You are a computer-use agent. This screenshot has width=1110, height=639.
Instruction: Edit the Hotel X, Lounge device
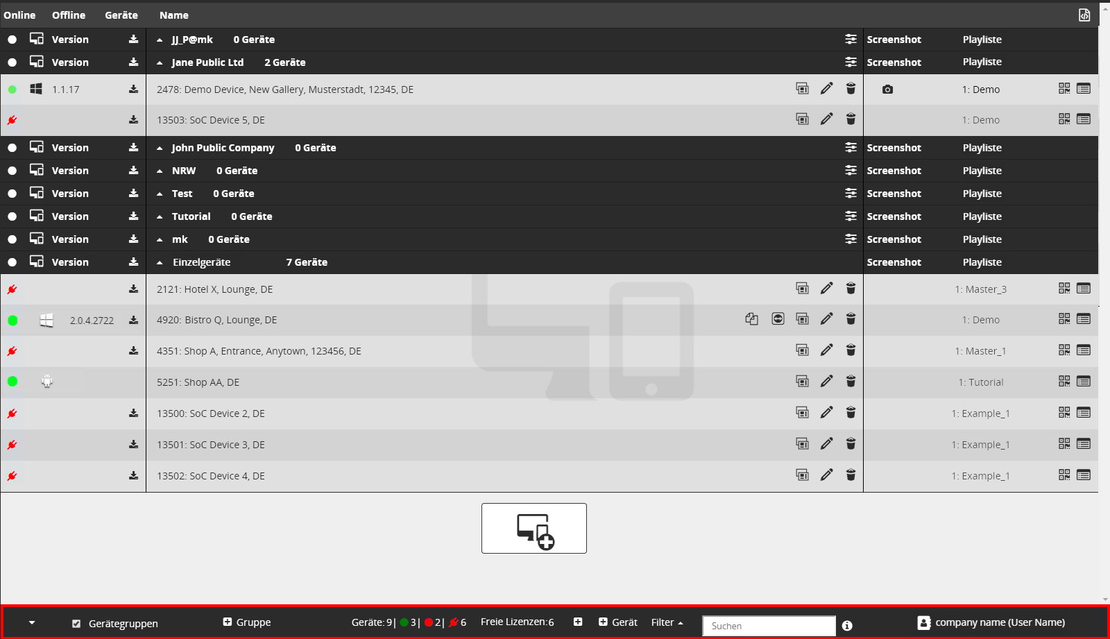[x=826, y=289]
